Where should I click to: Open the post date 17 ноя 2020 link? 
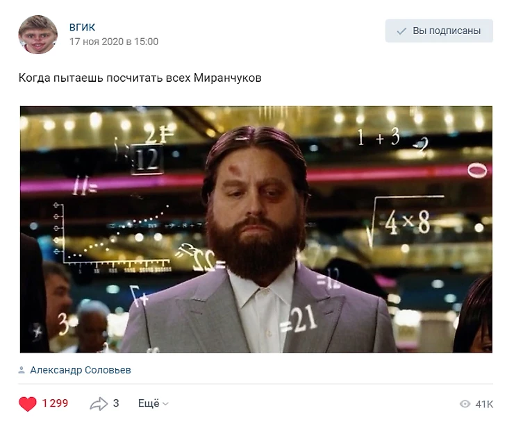pyautogui.click(x=114, y=42)
